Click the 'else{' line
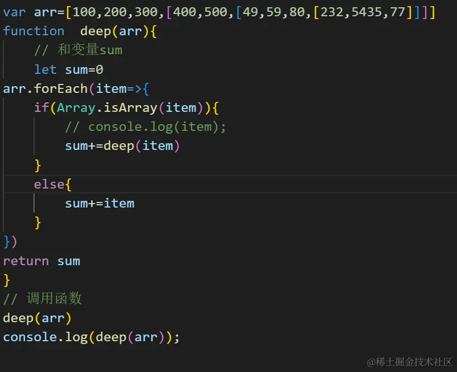The height and width of the screenshot is (372, 457). 53,185
